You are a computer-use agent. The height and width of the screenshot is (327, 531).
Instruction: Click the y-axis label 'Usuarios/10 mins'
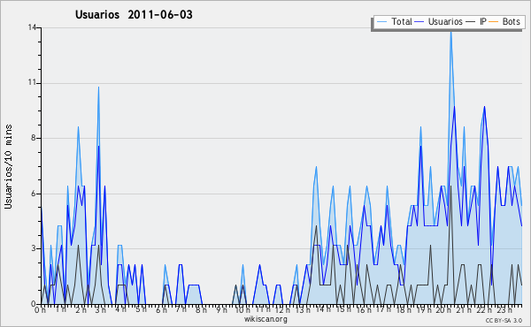coord(8,167)
